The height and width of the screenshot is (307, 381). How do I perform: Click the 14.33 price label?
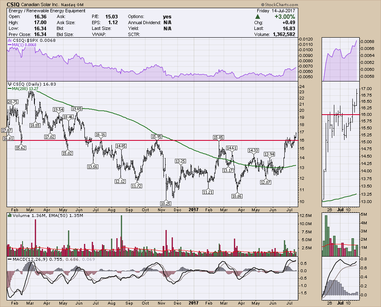point(253,151)
